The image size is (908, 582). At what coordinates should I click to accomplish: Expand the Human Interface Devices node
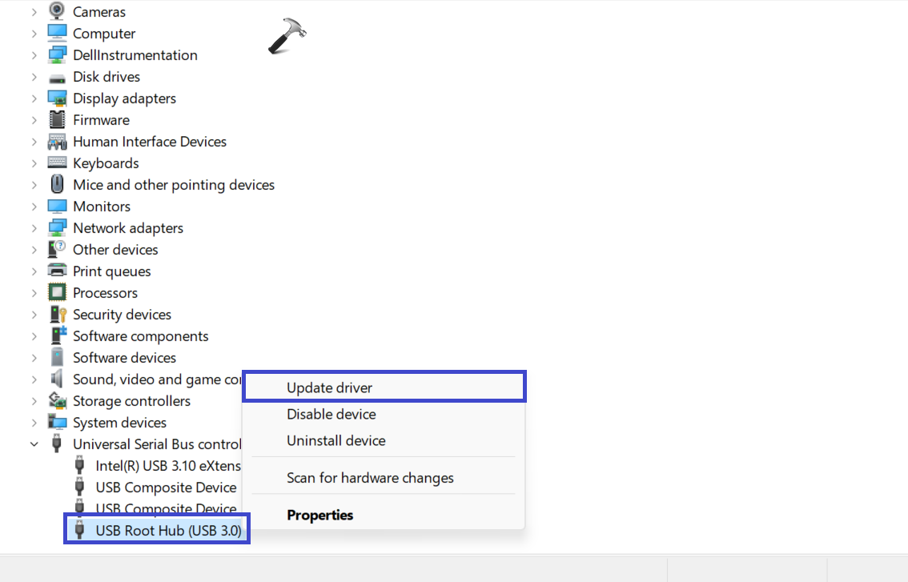[34, 142]
